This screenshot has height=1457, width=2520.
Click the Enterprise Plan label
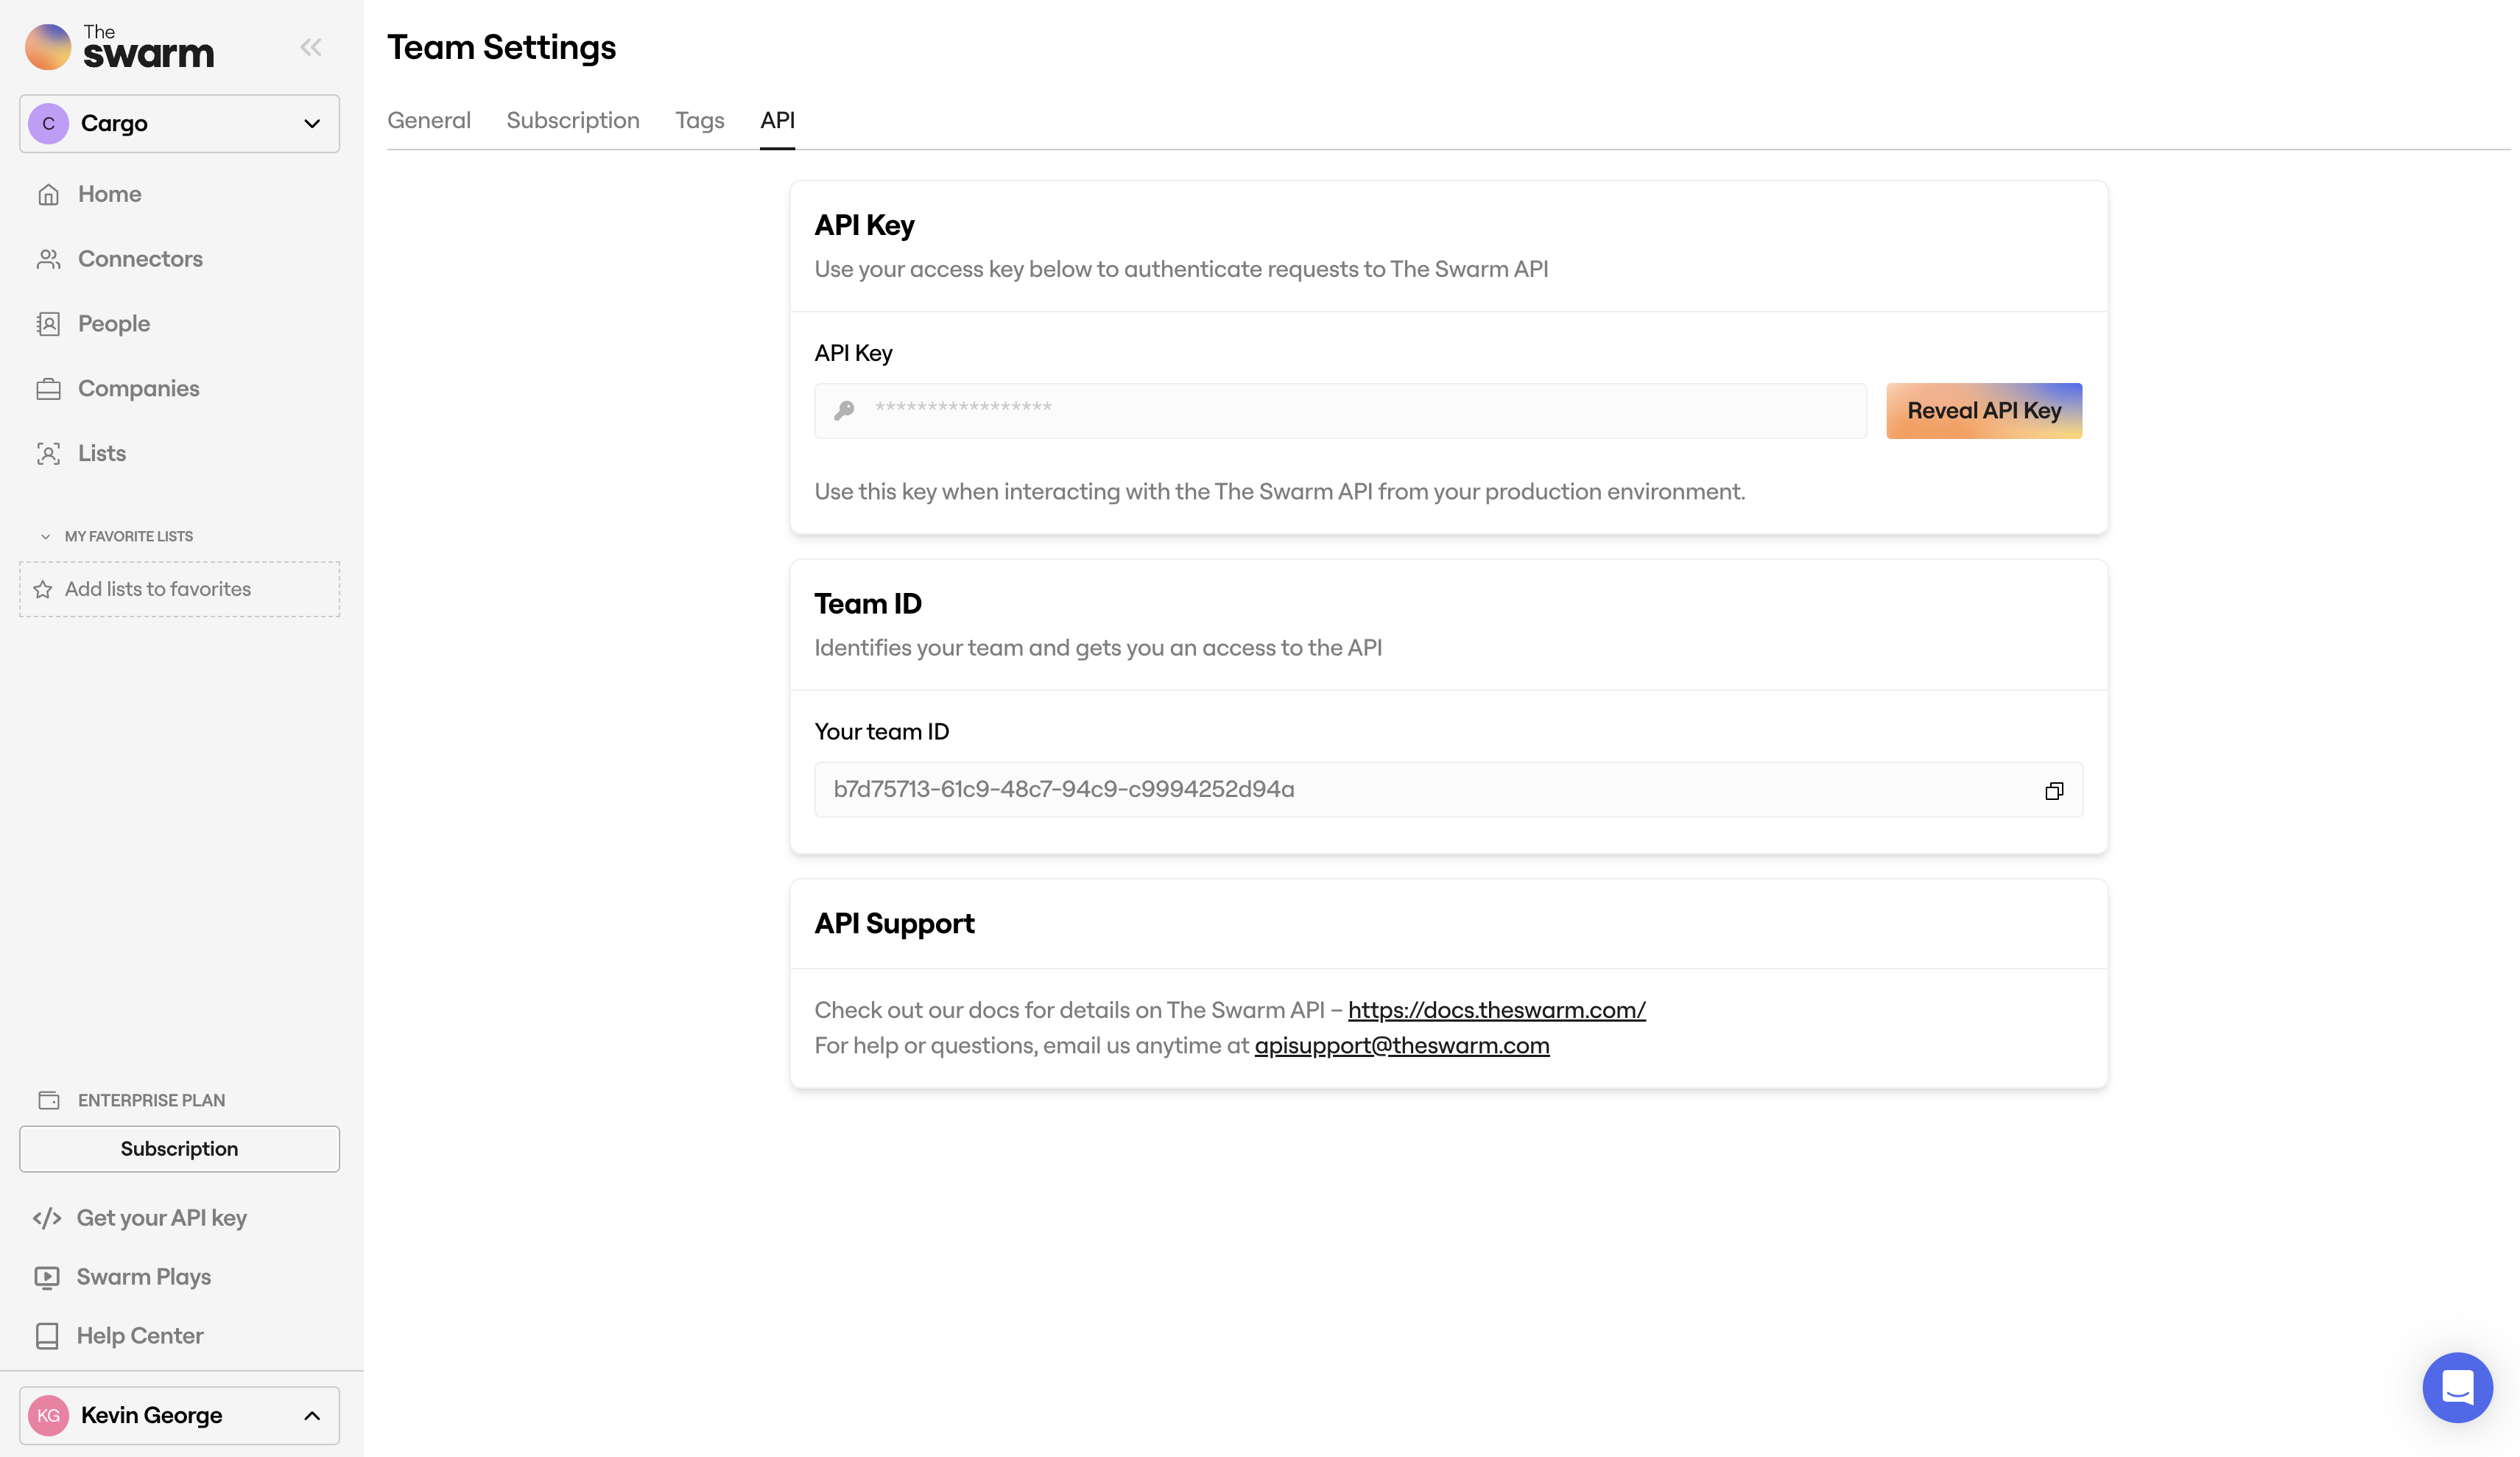[x=151, y=1100]
